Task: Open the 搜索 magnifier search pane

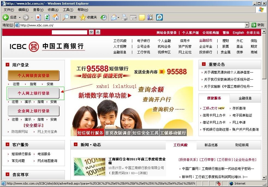Action: (69, 17)
